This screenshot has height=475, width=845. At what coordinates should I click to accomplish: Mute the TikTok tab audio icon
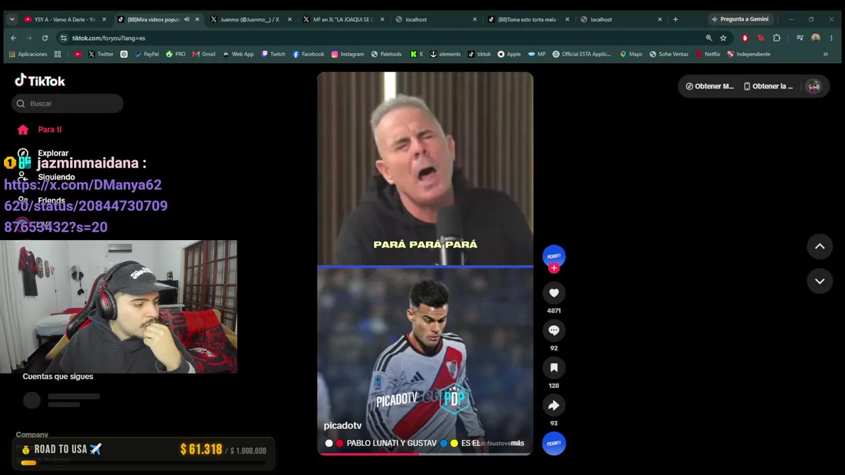point(186,19)
